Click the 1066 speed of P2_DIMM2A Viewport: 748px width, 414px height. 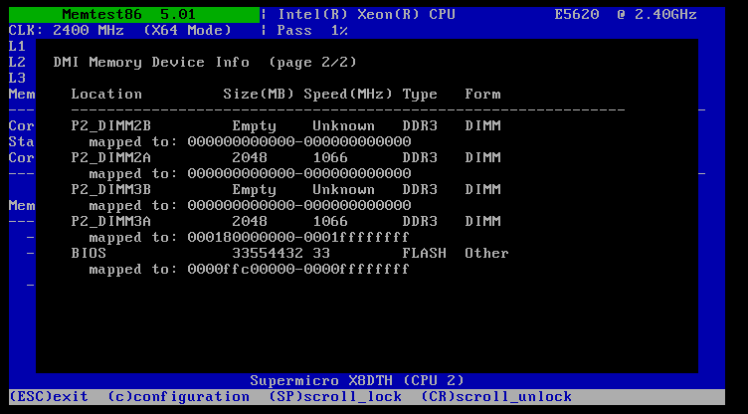pos(330,158)
